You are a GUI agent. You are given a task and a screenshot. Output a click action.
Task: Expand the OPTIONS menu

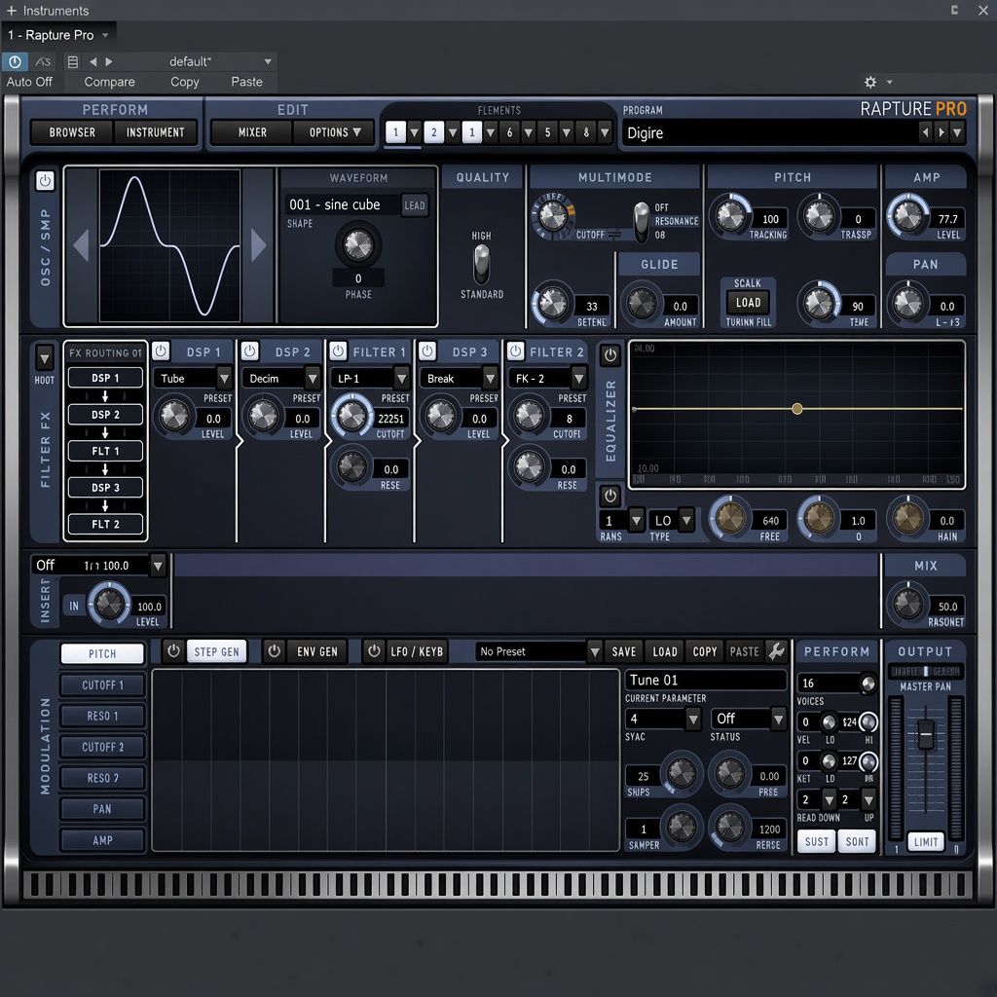[334, 132]
